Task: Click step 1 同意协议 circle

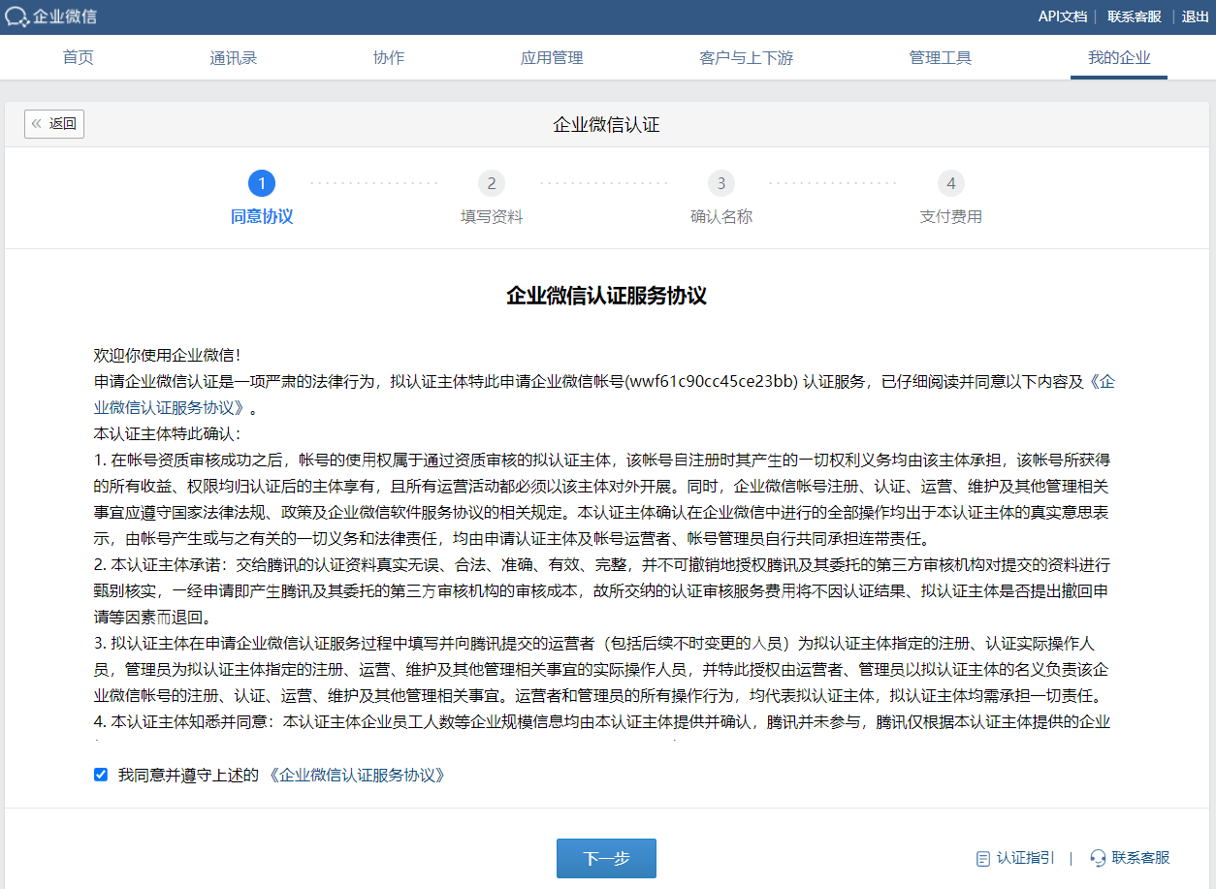Action: point(262,183)
